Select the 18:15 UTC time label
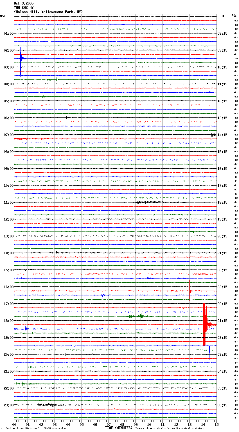 222,202
